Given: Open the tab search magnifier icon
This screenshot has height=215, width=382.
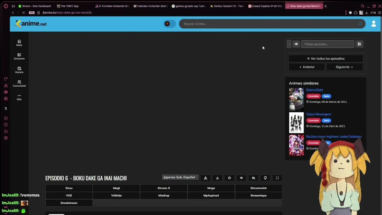Looking at the screenshot, I should (363, 6).
